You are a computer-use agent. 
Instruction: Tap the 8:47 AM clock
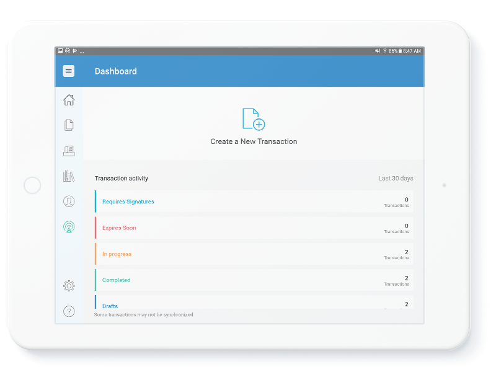412,51
